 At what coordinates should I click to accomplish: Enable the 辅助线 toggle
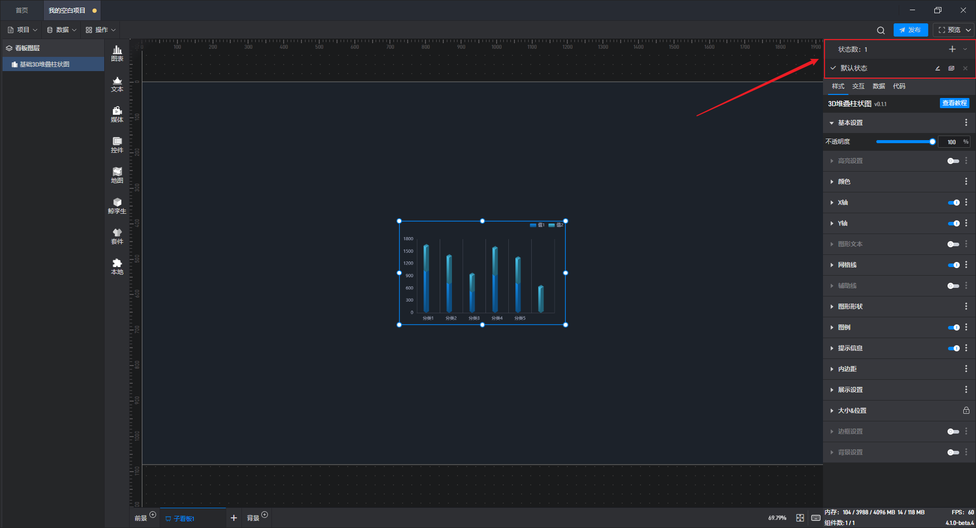point(953,286)
